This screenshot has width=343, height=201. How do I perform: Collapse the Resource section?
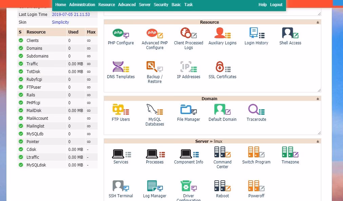[x=317, y=22]
